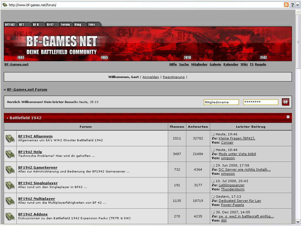Open the BF-Games.net Forum breadcrumb link

tap(27, 89)
